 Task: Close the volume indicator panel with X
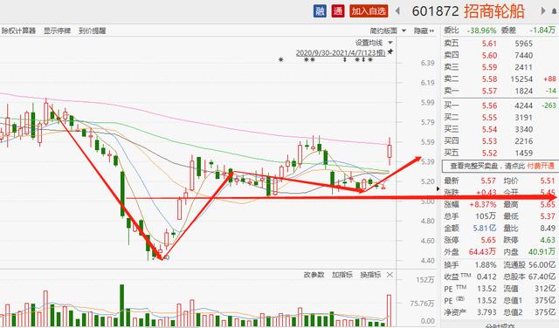390,275
